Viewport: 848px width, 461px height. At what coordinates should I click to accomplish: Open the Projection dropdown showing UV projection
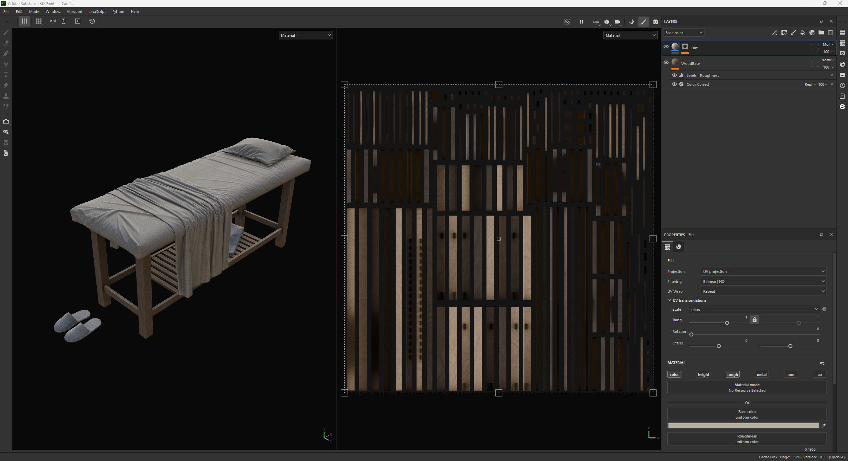point(763,272)
